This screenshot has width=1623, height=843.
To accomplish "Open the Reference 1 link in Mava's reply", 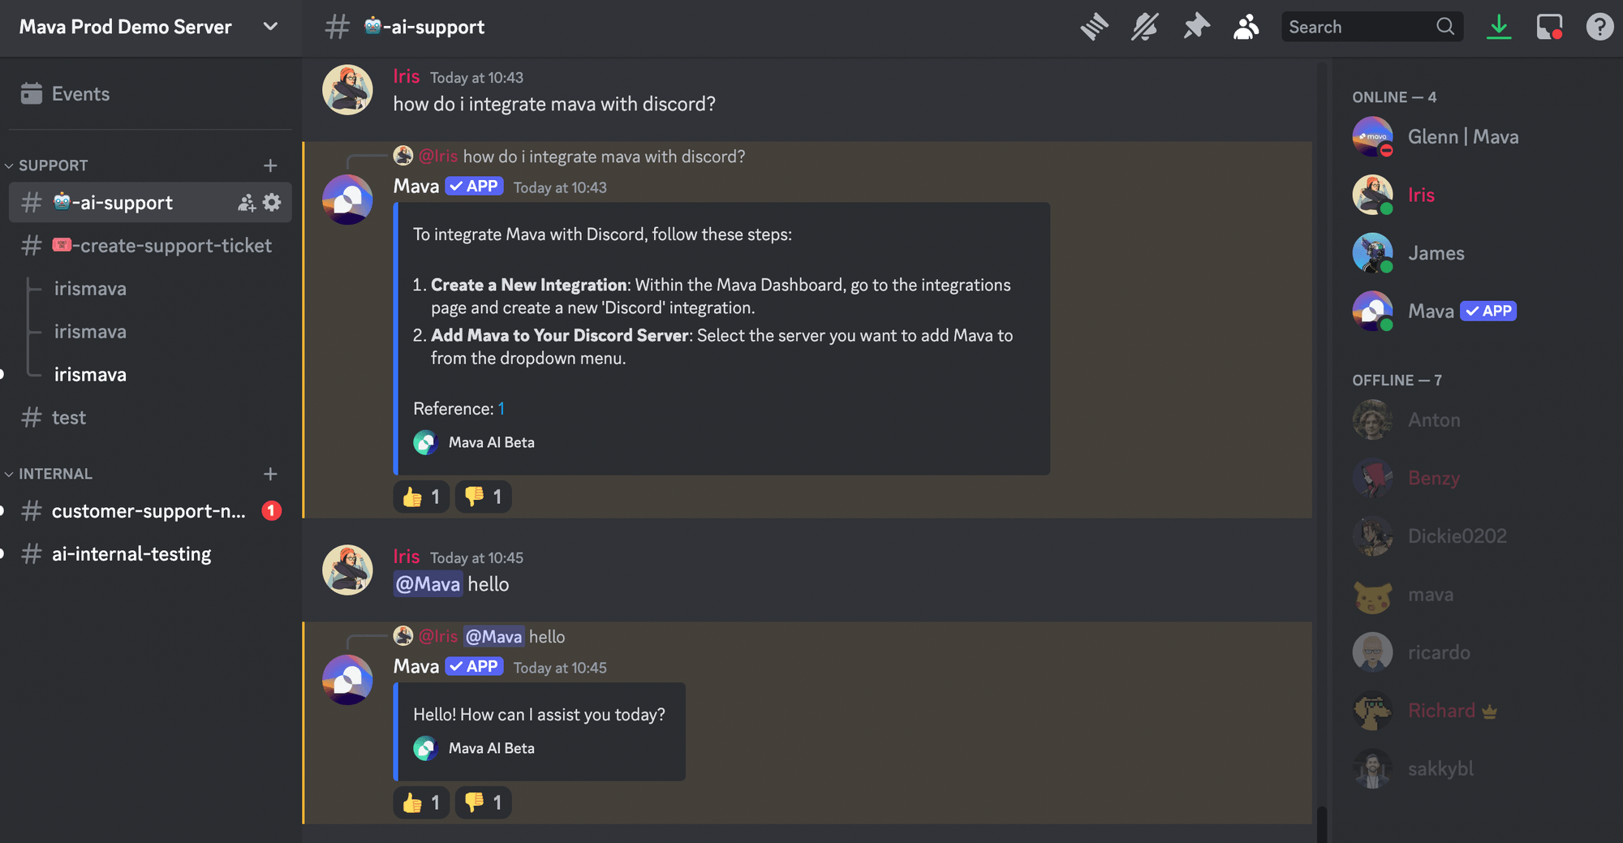I will tap(501, 408).
